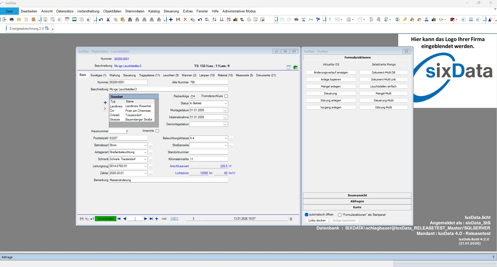The width and height of the screenshot is (497, 267).
Task: Open the Status dropdown
Action: click(226, 103)
